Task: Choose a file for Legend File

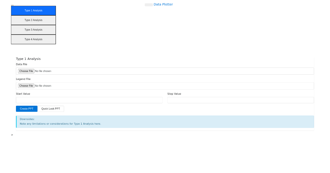Action: point(26,86)
